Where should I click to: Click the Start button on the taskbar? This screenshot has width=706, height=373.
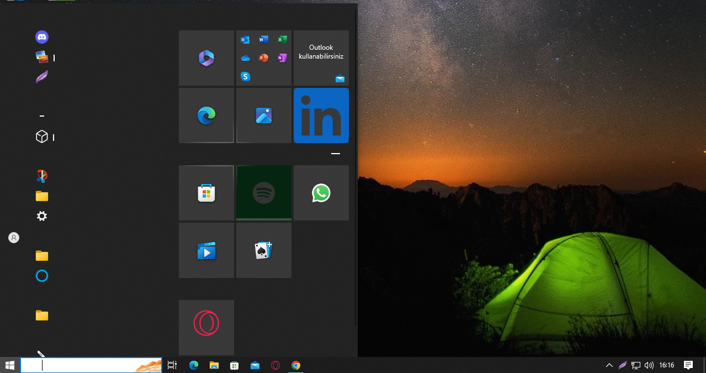[9, 365]
